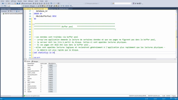
Task: Click the copy icon
Action: 46,3
